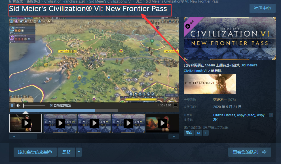
Task: Play the last pyramid trailer thumbnail
Action: 162,123
